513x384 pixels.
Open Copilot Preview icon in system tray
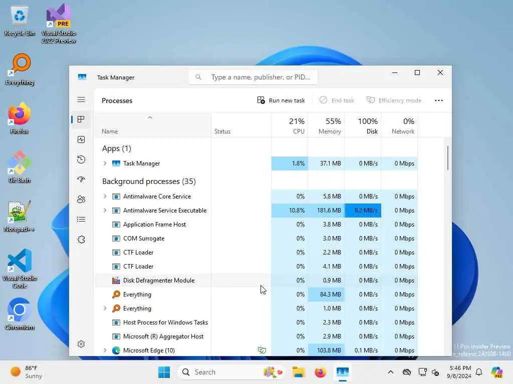497,372
